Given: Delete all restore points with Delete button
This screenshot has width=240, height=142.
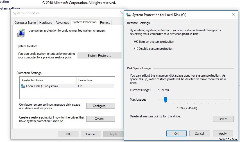Looking at the screenshot, I should tap(223, 119).
